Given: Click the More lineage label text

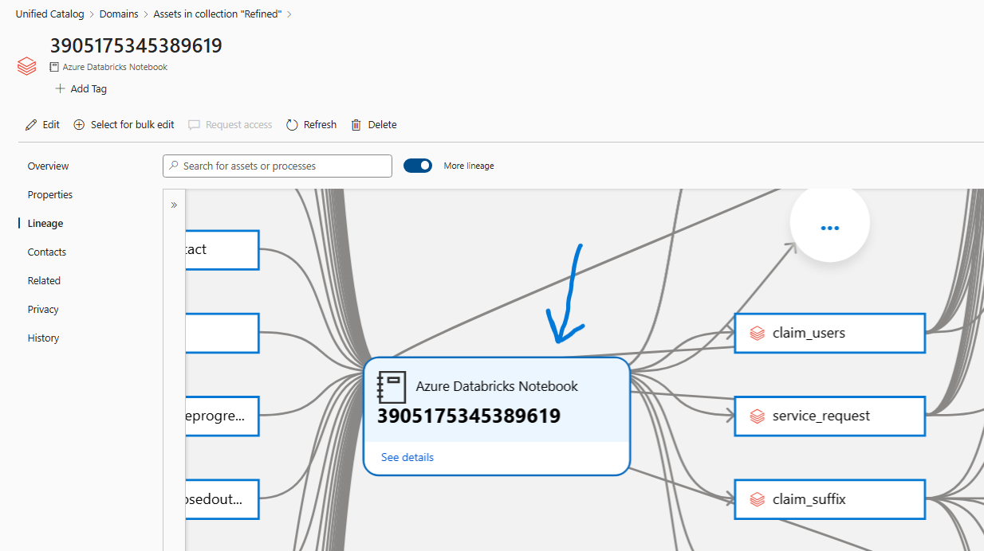Looking at the screenshot, I should click(469, 166).
